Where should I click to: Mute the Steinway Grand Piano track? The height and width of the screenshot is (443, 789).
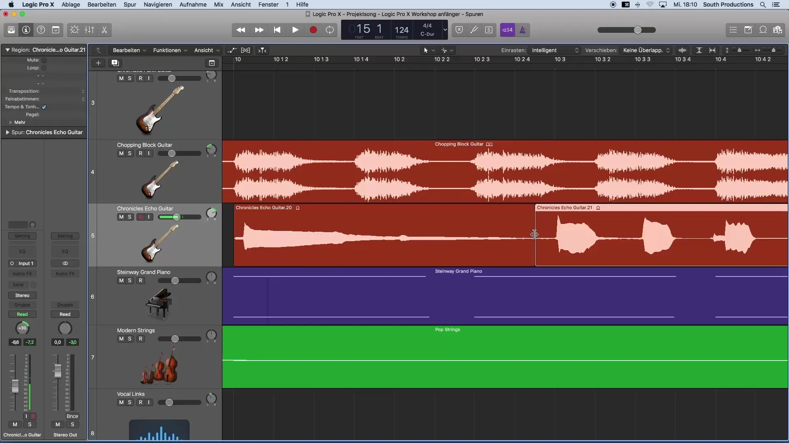pyautogui.click(x=121, y=281)
